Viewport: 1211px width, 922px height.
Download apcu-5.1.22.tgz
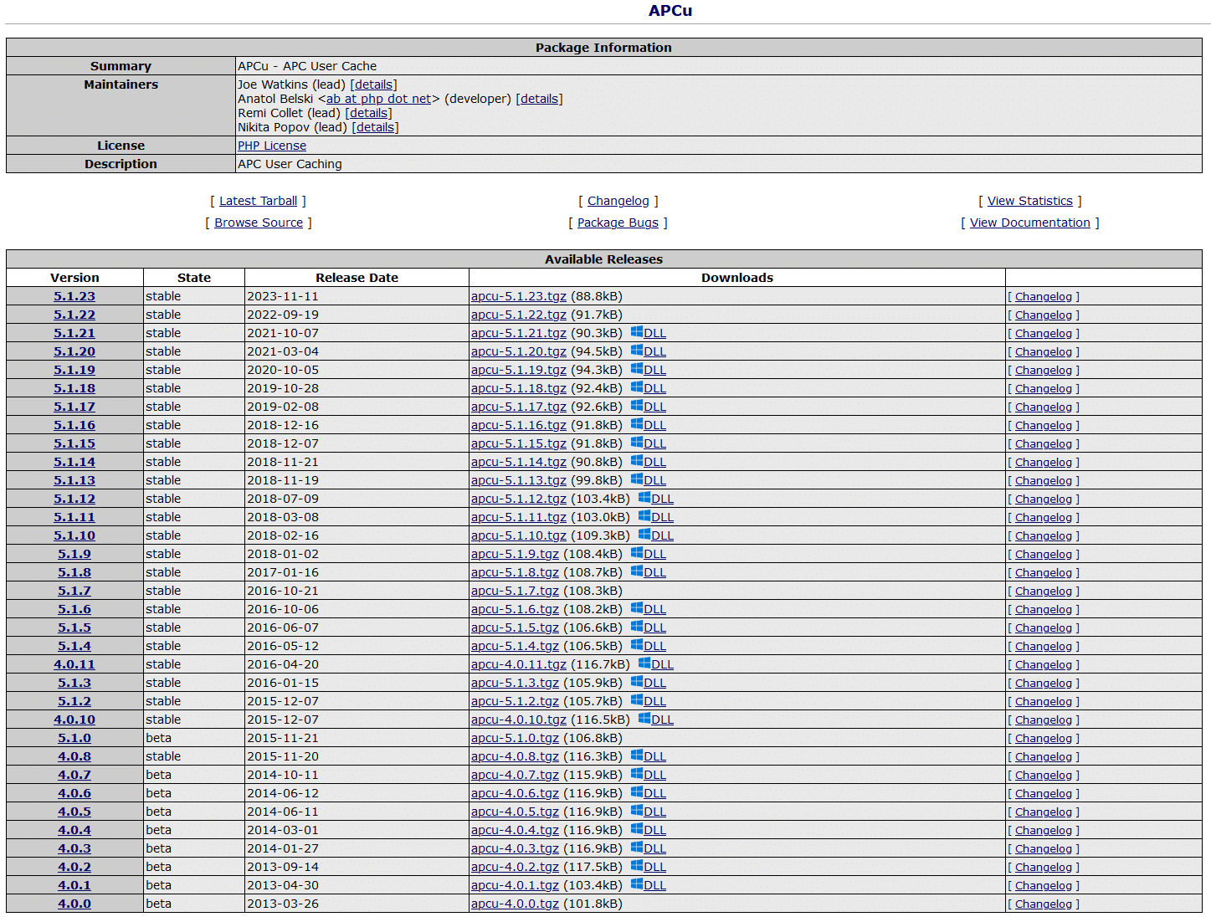519,315
